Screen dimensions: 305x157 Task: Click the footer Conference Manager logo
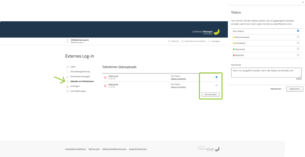(x=209, y=149)
